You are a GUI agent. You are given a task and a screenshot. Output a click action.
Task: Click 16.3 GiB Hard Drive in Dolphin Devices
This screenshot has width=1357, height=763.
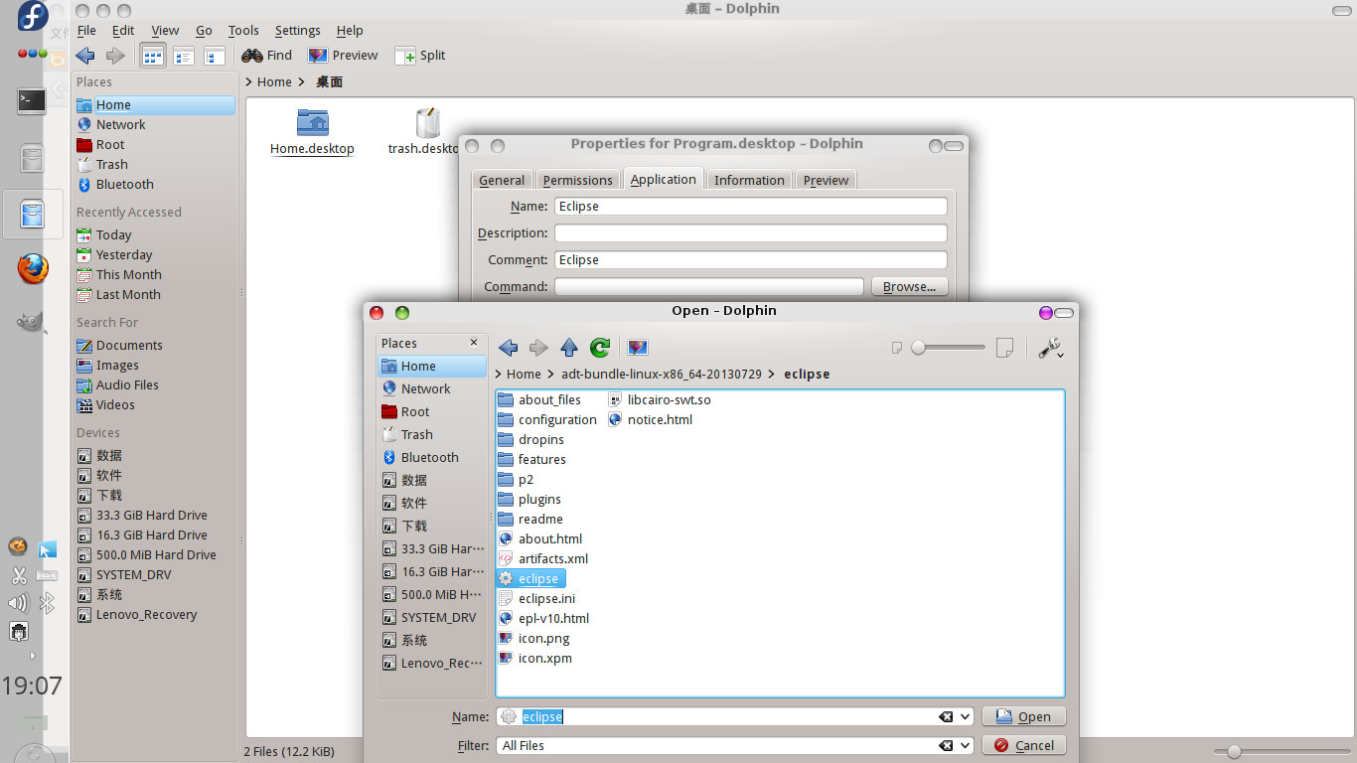tap(152, 534)
